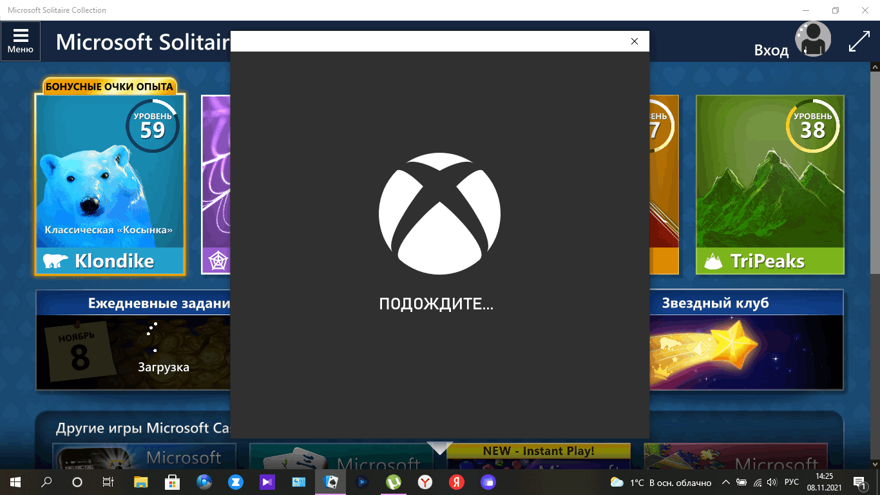The height and width of the screenshot is (495, 880).
Task: Open the purple round taskbar icon
Action: coord(488,482)
